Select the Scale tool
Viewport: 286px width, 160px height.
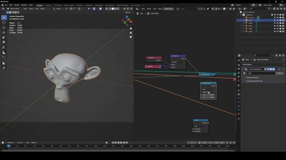(4, 37)
